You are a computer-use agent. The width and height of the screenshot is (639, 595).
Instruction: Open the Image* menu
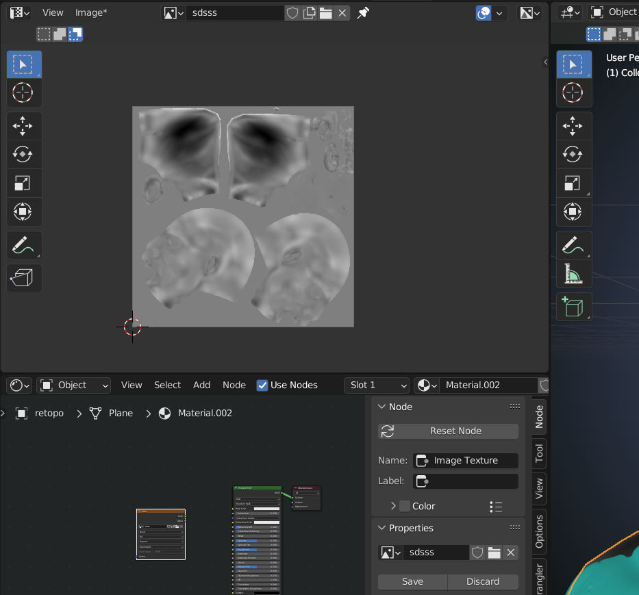click(90, 12)
